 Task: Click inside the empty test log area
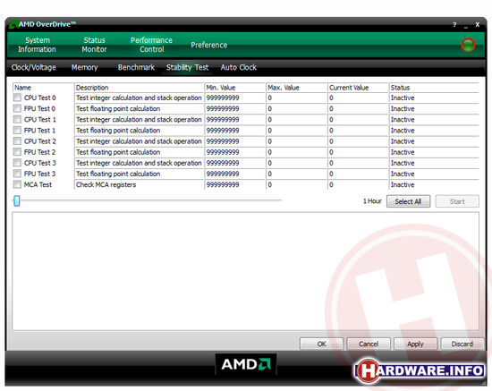point(245,271)
